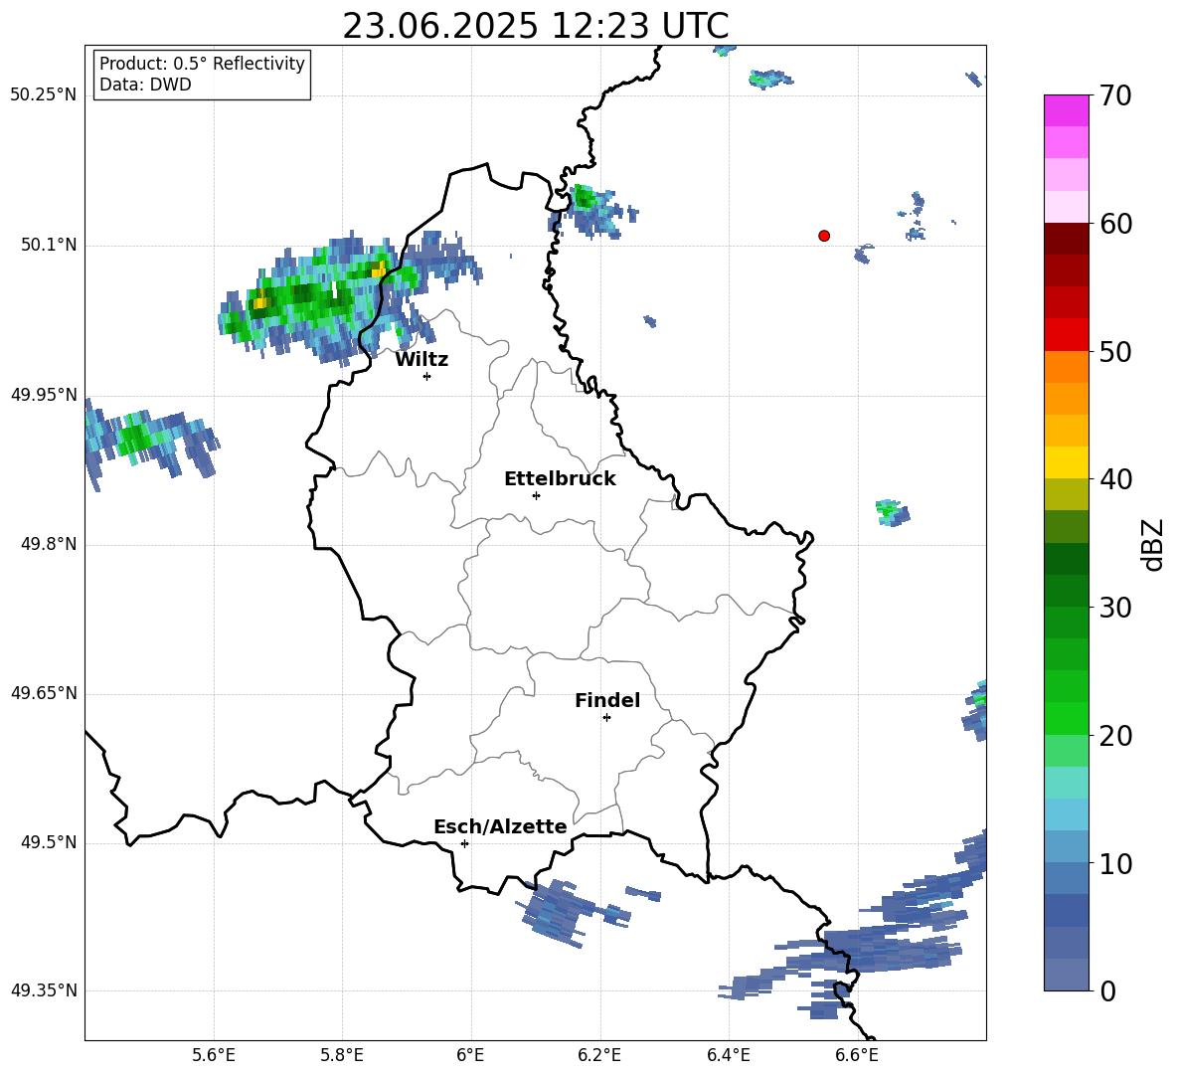Click the title 23.06.2025 12:23 UTC
The image size is (1177, 1075).
point(535,26)
